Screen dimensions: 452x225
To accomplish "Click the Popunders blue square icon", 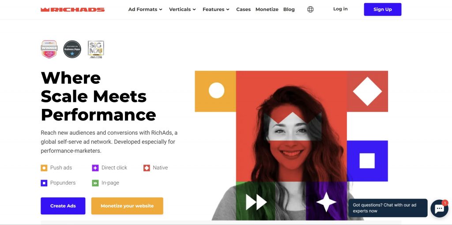I will coord(44,183).
